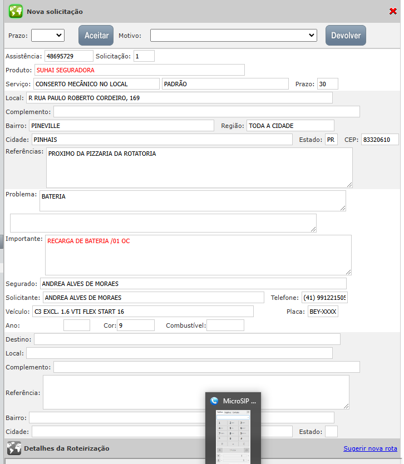This screenshot has height=464, width=404.
Task: Click the empty Combustível field
Action: pos(225,325)
